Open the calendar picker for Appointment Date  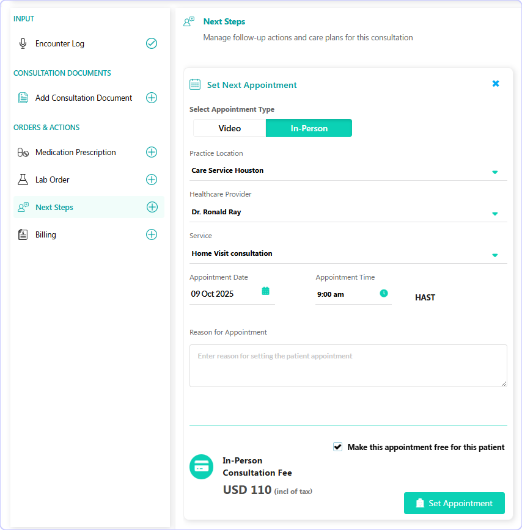pyautogui.click(x=265, y=291)
